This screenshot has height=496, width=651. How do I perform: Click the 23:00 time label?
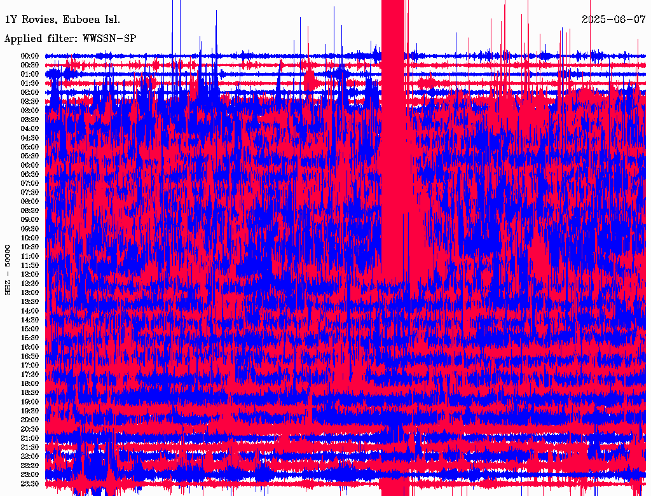(30, 475)
